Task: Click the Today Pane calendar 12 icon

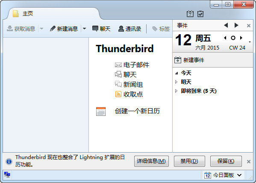Action: (208, 175)
